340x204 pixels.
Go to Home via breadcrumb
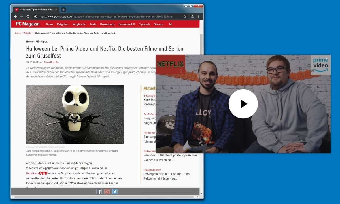pyautogui.click(x=18, y=33)
